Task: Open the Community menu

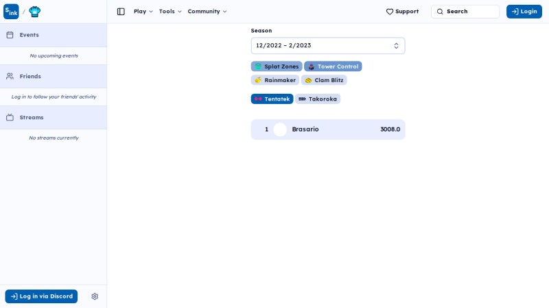Action: tap(207, 12)
